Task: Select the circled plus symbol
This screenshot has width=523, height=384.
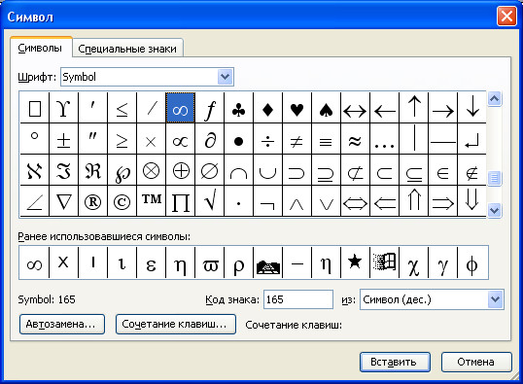Action: 181,170
